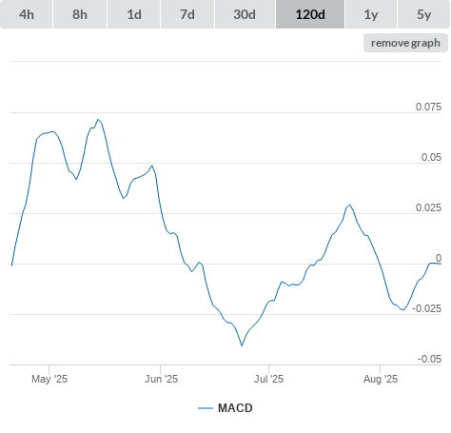
Task: Click the Aug '25 axis label
Action: [x=381, y=379]
